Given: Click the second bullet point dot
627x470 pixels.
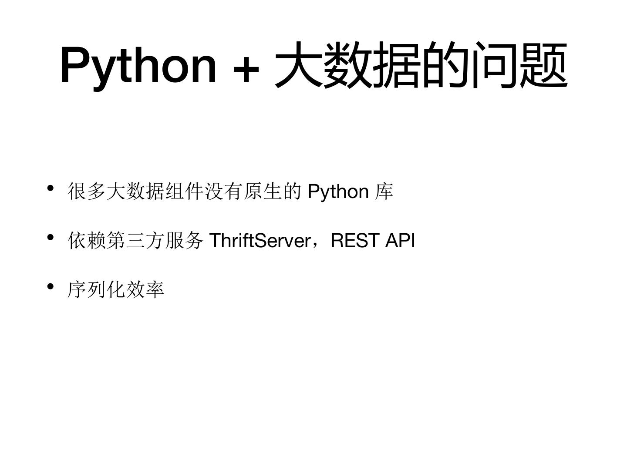Looking at the screenshot, I should 51,237.
